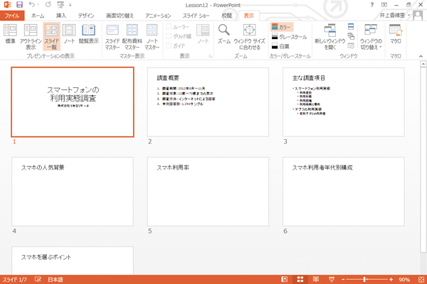Open 配布資料マスター (Handout Master)
427x284 pixels.
pyautogui.click(x=132, y=35)
